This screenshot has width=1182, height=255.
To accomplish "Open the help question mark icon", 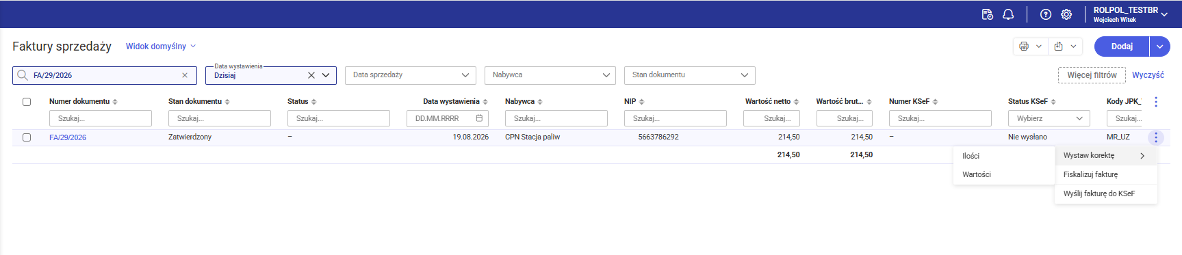I will (x=1046, y=14).
